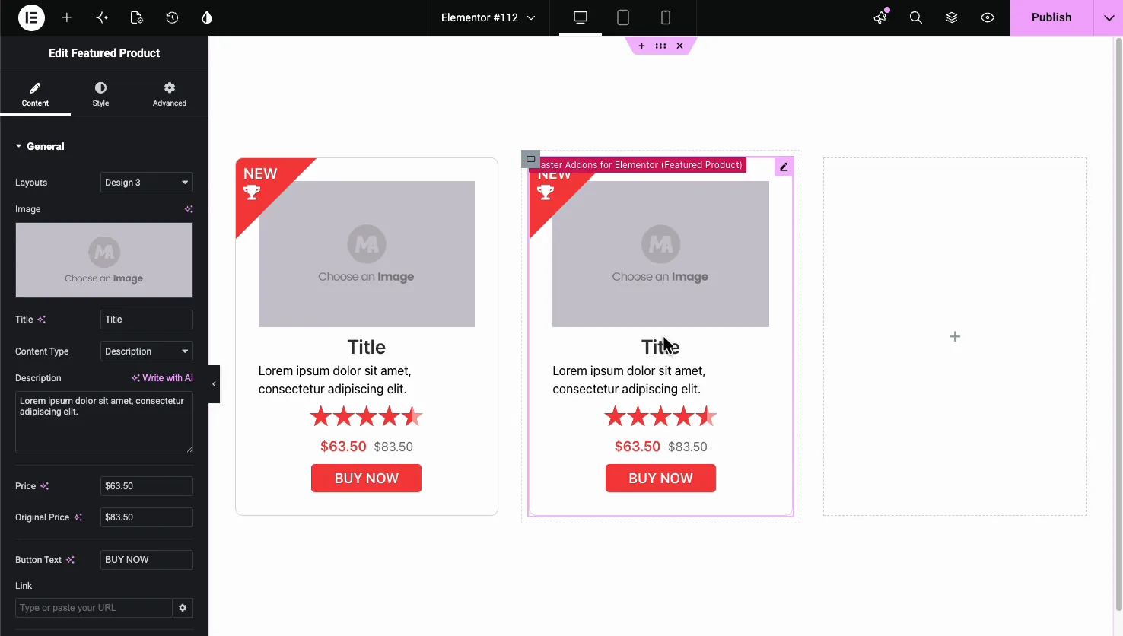
Task: Click the AI sparkle icon next to Image
Action: 189,209
